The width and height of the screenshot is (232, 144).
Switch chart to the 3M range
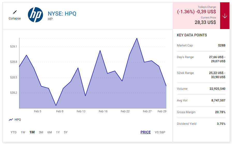click(x=41, y=132)
